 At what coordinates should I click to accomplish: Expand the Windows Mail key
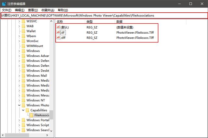[x=19, y=75]
